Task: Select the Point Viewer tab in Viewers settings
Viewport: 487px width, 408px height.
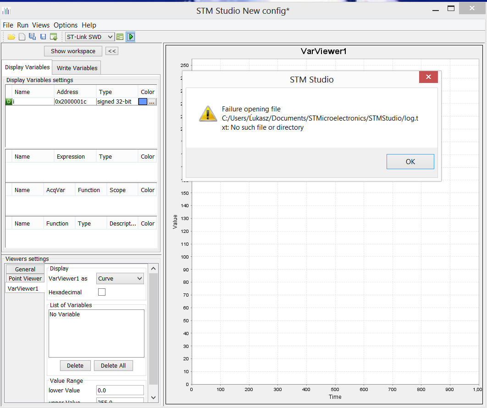Action: pyautogui.click(x=25, y=278)
